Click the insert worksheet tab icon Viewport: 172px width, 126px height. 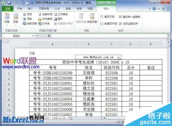pos(71,118)
